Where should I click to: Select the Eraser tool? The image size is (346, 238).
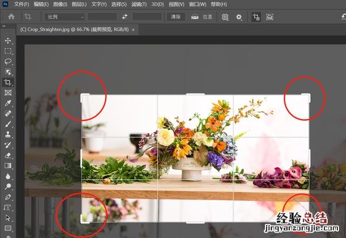8,155
